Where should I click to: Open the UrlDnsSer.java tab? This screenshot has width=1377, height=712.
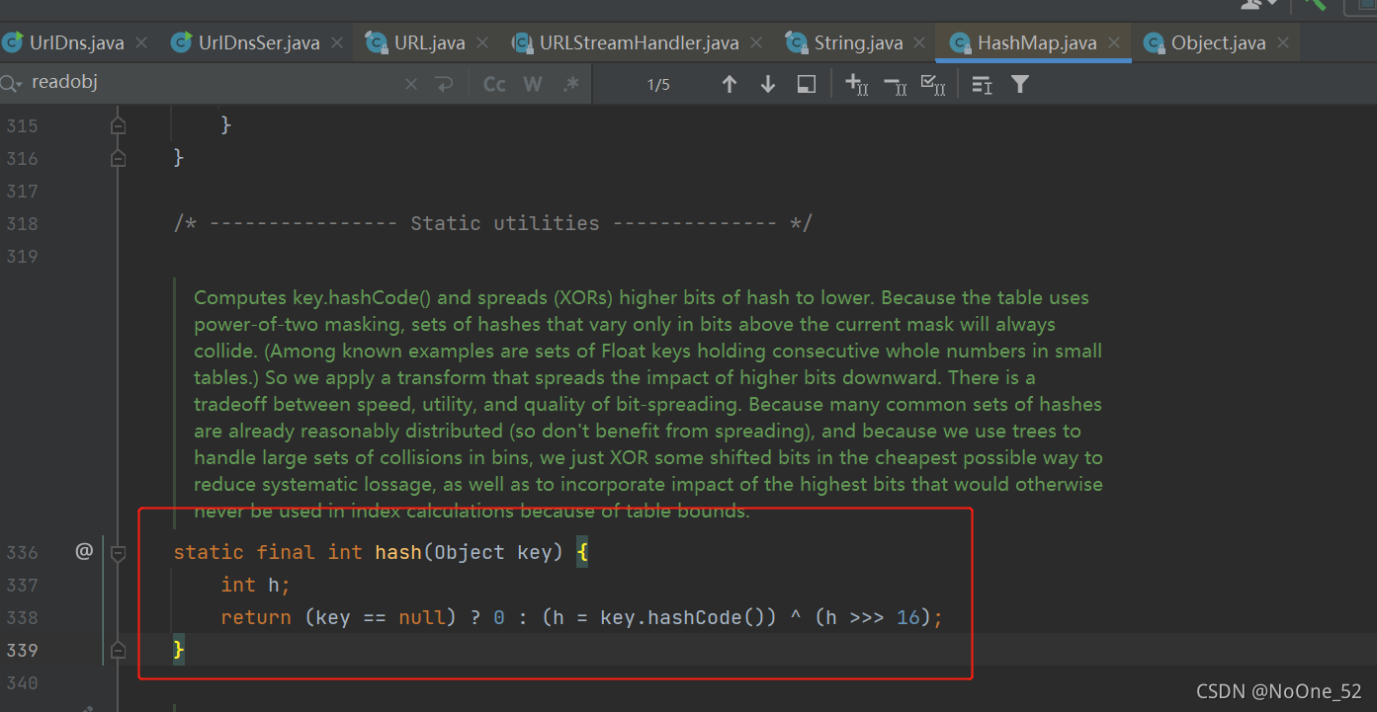pyautogui.click(x=258, y=42)
